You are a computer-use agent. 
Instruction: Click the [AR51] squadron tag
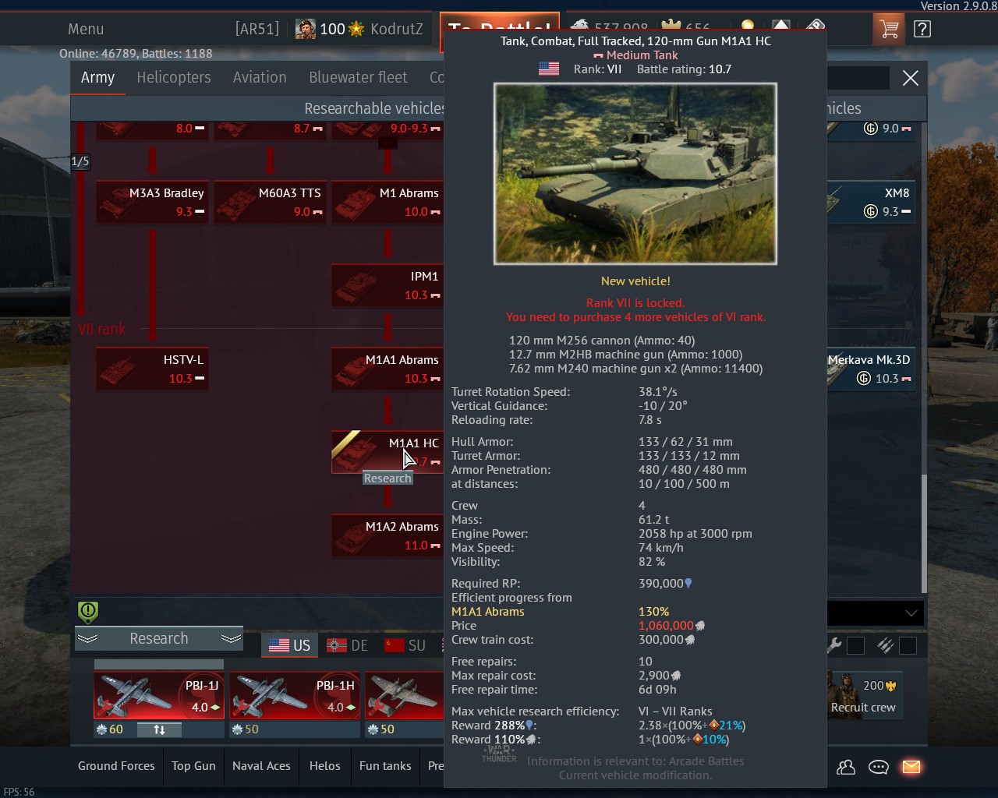[257, 30]
